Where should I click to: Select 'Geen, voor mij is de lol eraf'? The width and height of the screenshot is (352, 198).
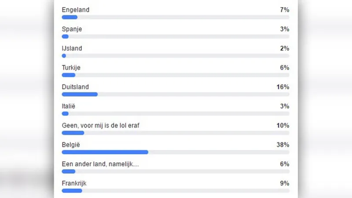coord(101,125)
